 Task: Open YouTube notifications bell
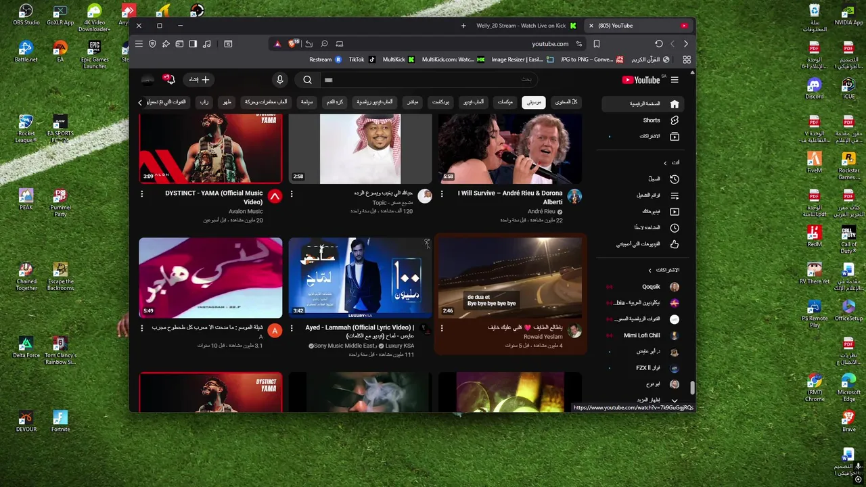point(170,80)
